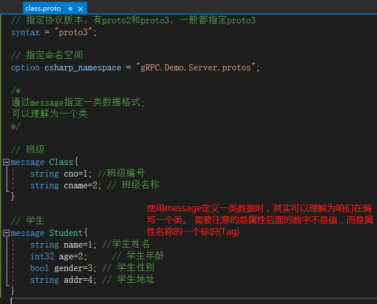377x304 pixels.
Task: Click the syntax keyword
Action: [x=25, y=32]
